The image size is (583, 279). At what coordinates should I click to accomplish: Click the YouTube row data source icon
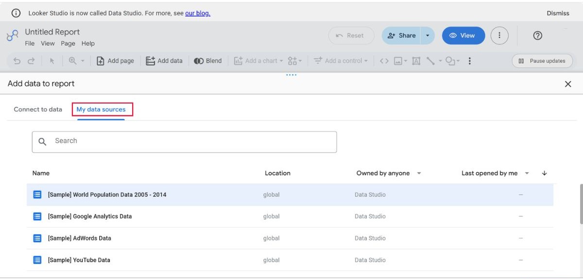click(x=37, y=260)
